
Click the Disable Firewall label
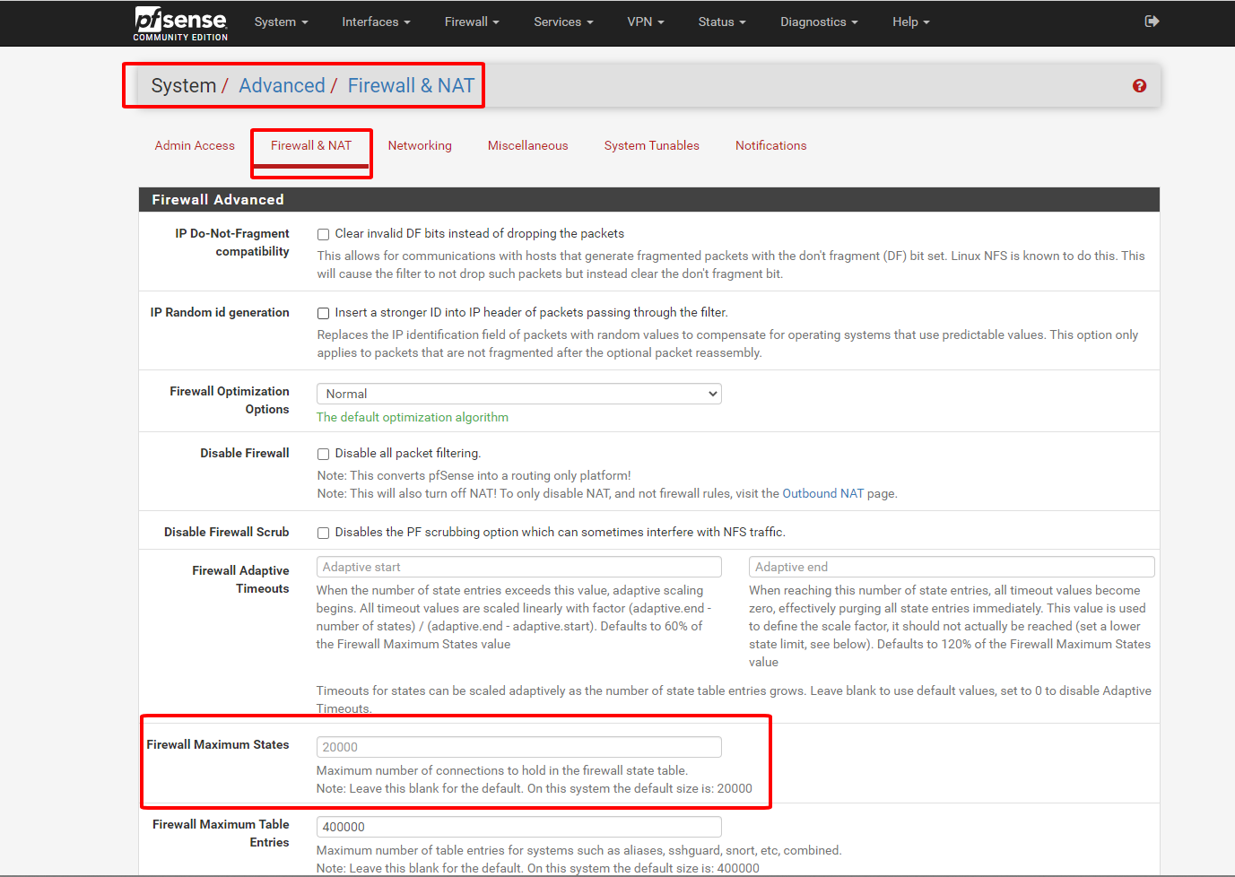pos(245,453)
